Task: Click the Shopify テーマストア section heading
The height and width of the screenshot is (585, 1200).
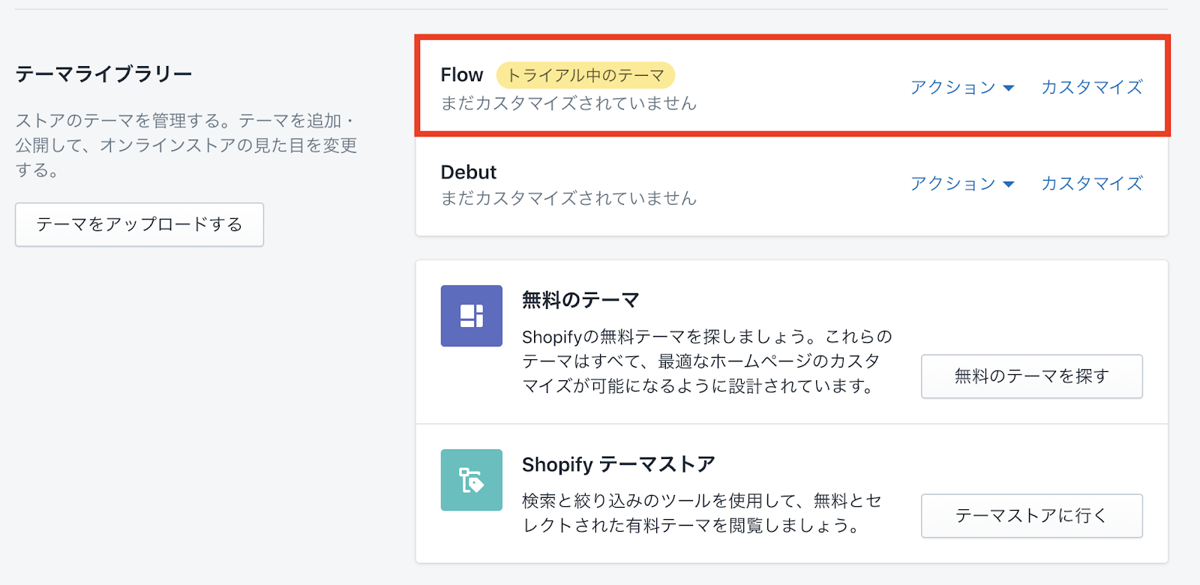Action: click(x=618, y=464)
